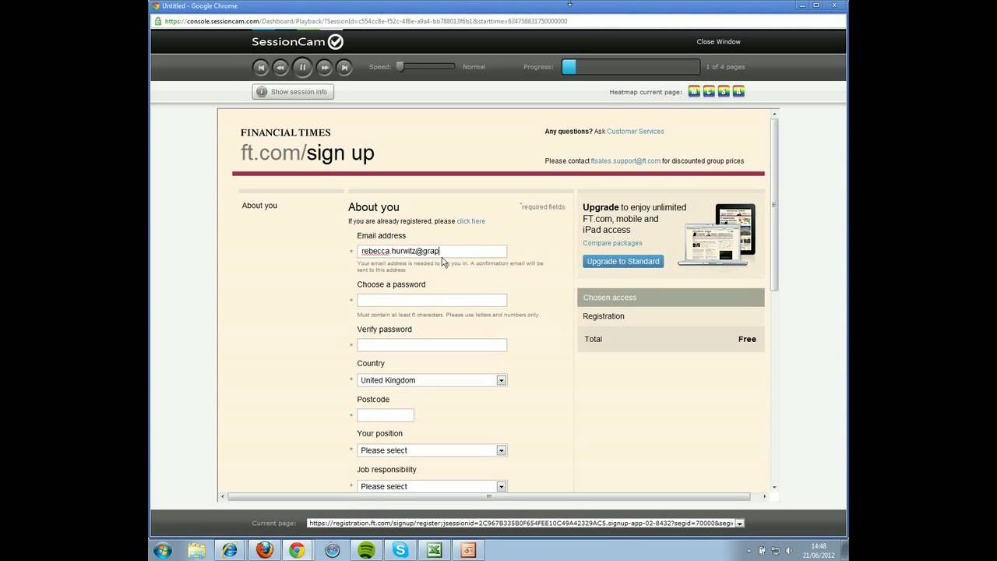The height and width of the screenshot is (561, 997).
Task: Open heatmap C for current page
Action: pos(709,92)
